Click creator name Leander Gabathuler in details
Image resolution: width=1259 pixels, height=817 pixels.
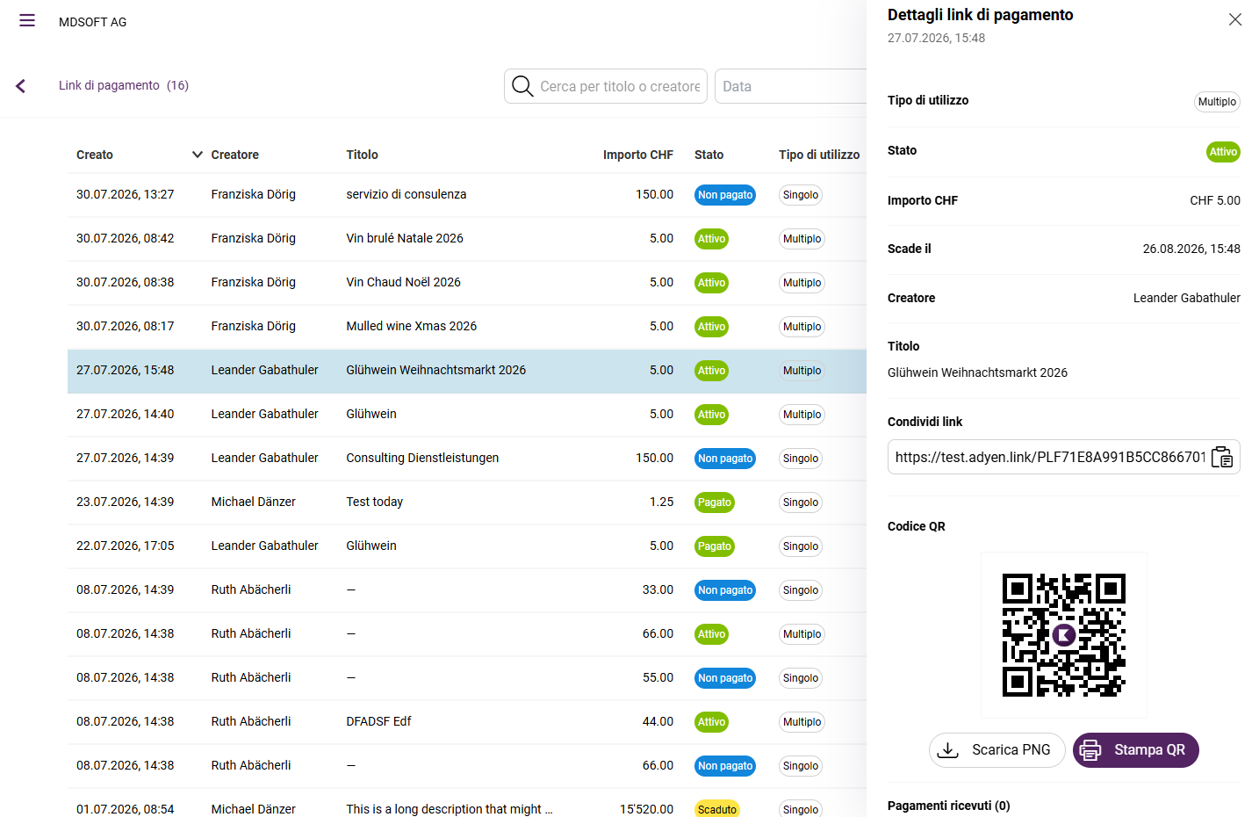coord(1186,298)
